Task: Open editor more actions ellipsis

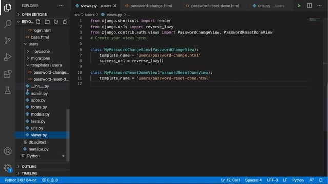Action: 319,6
